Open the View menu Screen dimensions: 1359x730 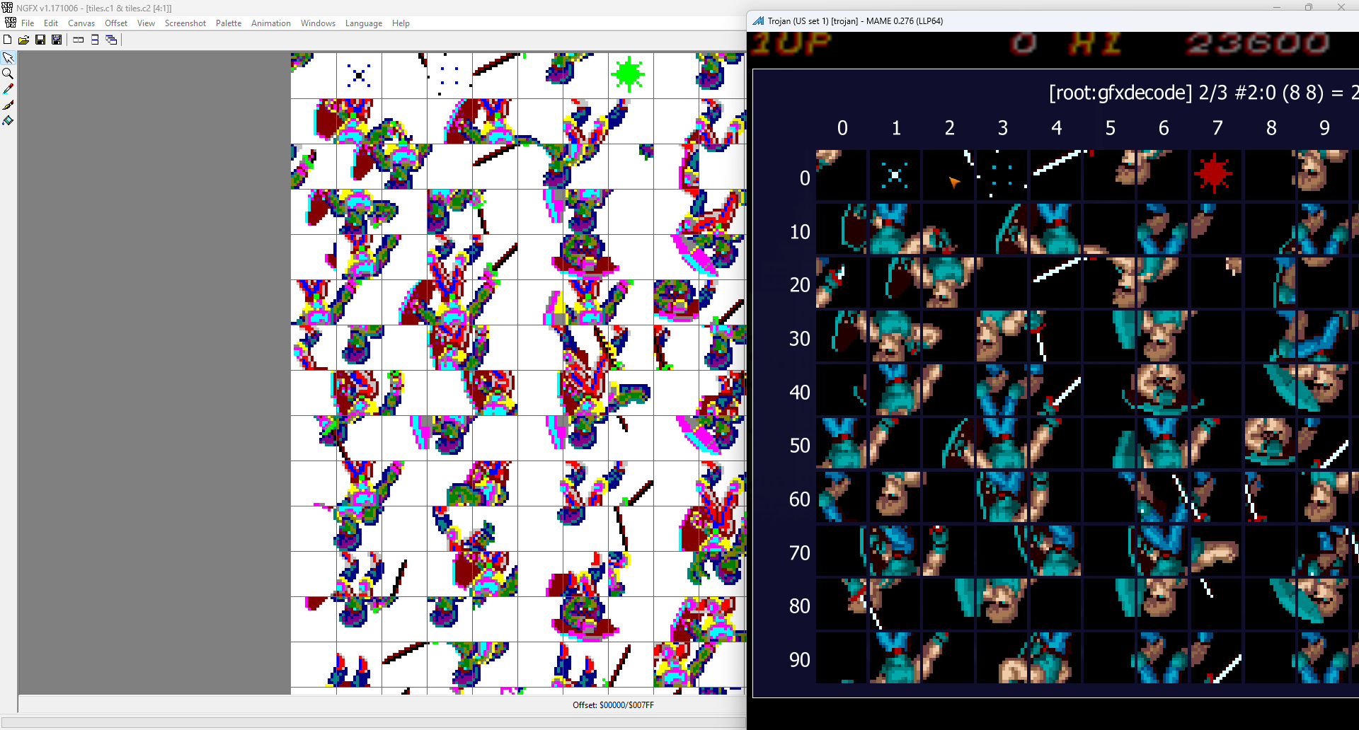(146, 23)
